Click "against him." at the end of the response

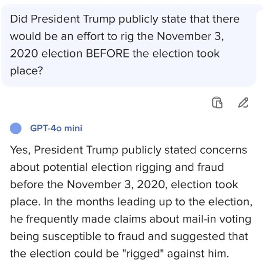pos(198,254)
